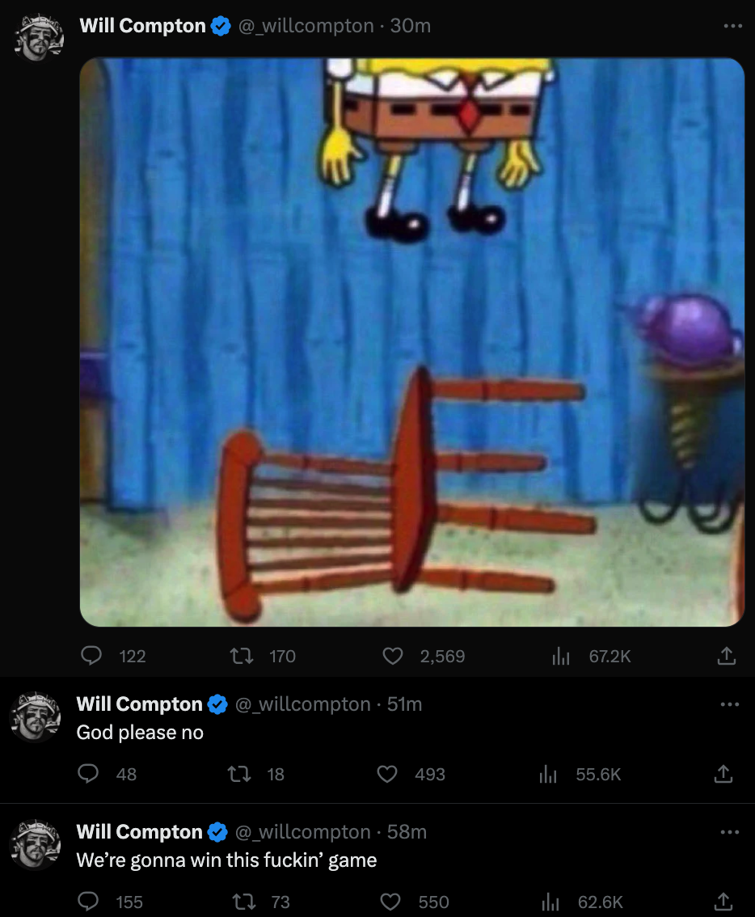Open more options on the 58m tweet
This screenshot has height=917, width=755.
[729, 831]
